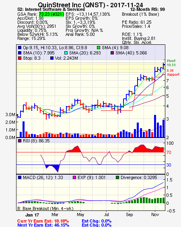Click the Anal Rank: 5.00 text

tap(80, 34)
